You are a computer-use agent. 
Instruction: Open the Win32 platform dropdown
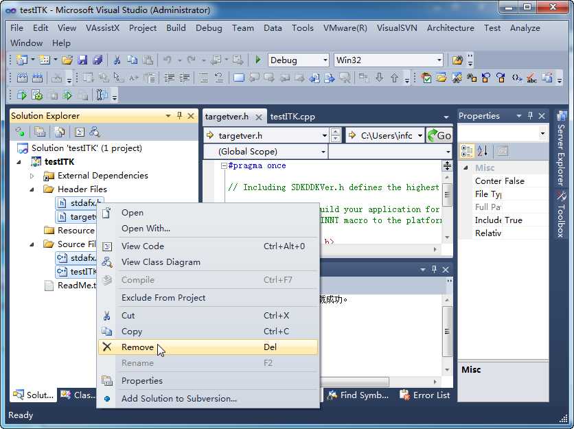click(x=439, y=60)
